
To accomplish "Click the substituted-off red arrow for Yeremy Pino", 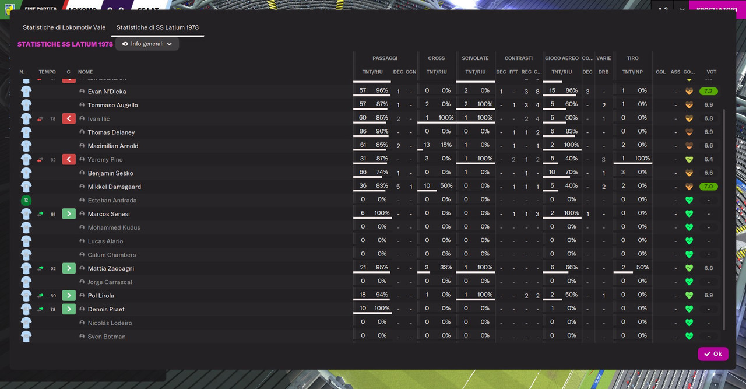I will point(69,159).
